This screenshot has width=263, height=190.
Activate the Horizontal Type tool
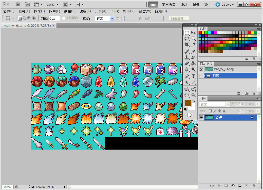pyautogui.click(x=193, y=76)
